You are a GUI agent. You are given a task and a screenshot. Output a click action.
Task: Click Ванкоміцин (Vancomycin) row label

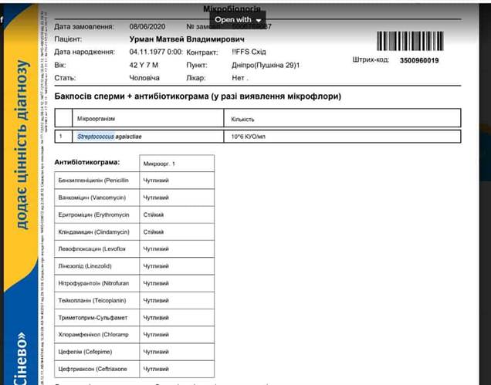[x=92, y=198]
